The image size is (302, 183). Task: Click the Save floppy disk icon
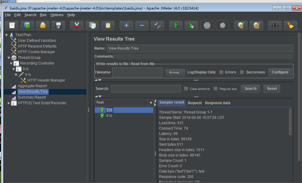pos(58,26)
